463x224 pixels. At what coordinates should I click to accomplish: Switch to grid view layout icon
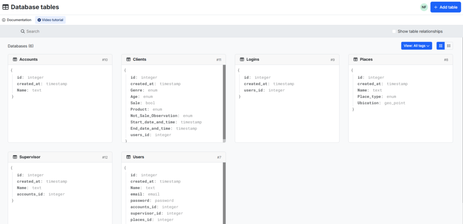[440, 46]
